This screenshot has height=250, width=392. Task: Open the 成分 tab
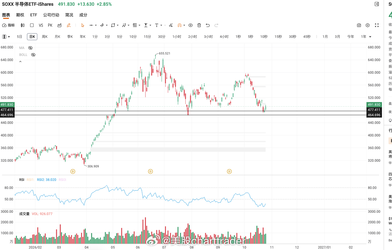(x=83, y=15)
